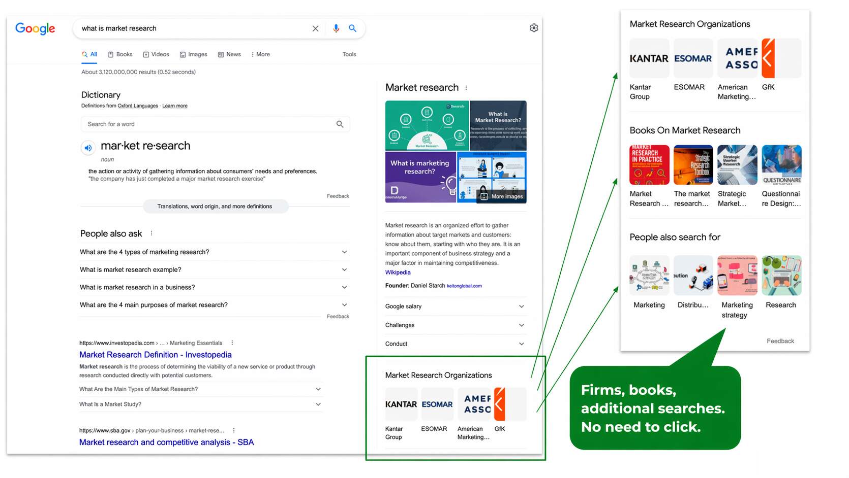Viewport: 849px width, 478px height.
Task: Open the purple 'What is marketing research?' image
Action: tap(421, 177)
